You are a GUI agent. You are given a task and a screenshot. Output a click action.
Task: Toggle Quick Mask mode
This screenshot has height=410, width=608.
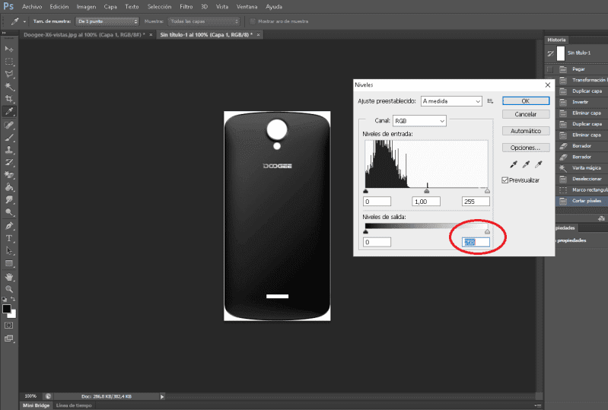(8, 326)
